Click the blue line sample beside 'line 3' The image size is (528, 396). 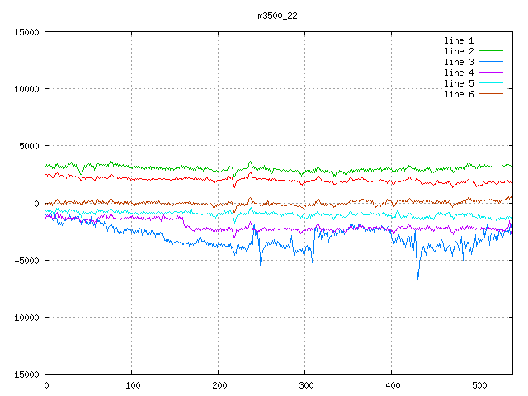point(491,62)
